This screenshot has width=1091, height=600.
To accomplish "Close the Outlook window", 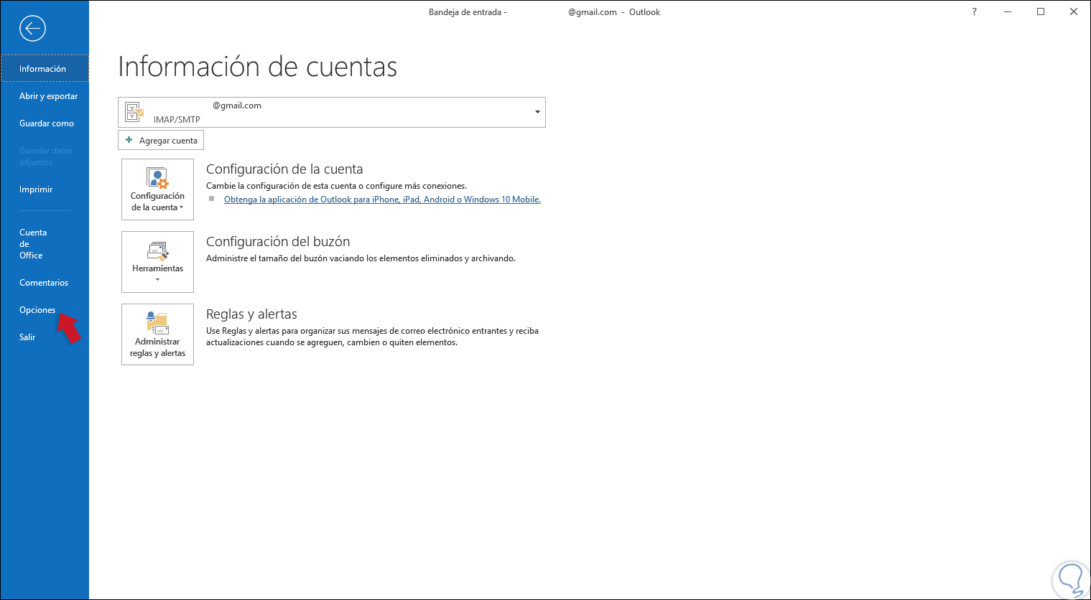I will (1074, 12).
